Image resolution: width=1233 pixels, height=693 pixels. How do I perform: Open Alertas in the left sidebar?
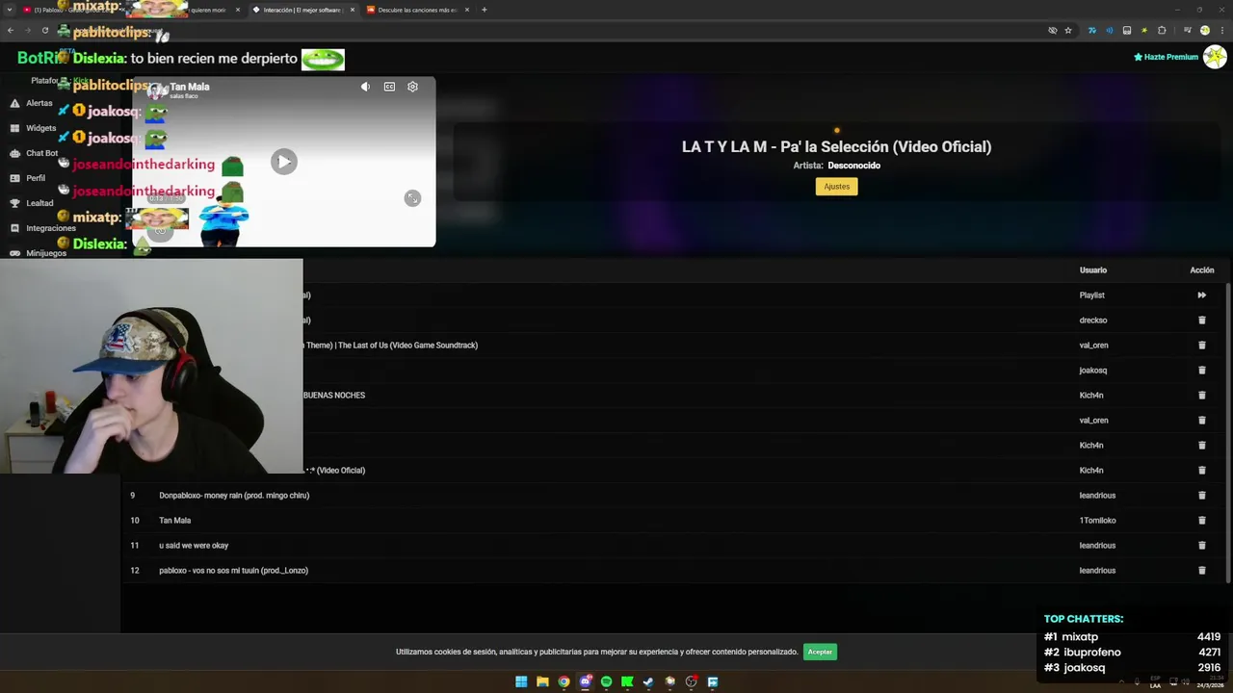point(39,103)
